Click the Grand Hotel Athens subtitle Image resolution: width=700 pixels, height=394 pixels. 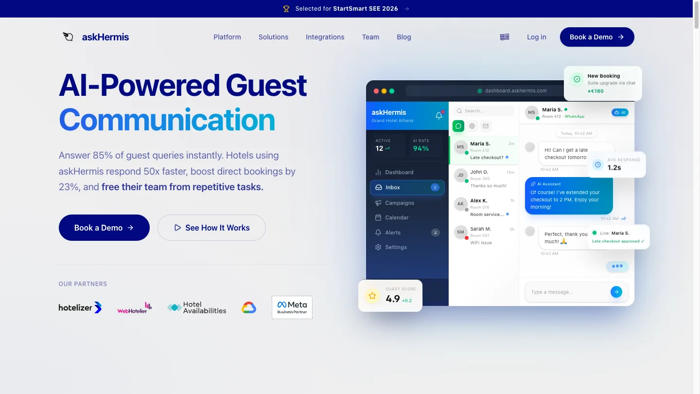coord(392,121)
